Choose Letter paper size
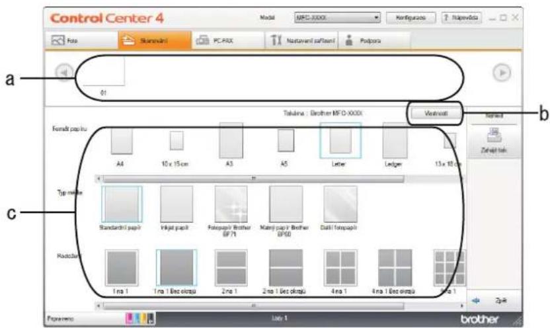The height and width of the screenshot is (328, 550). point(340,140)
